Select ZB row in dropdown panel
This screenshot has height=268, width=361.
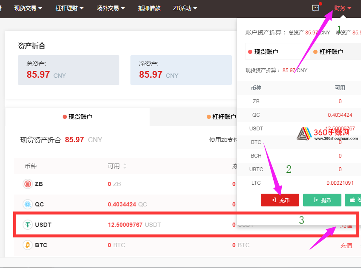point(299,102)
